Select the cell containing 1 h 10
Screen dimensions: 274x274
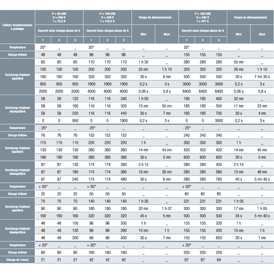(167, 69)
